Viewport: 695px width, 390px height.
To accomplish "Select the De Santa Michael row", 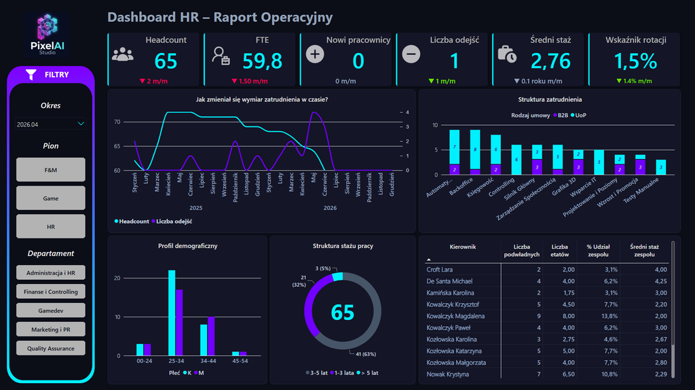I will tap(546, 281).
